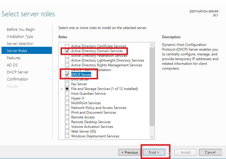Screen dimensions: 226x159
Task: Enable Remote Desktop Services role
Action: coord(67,122)
